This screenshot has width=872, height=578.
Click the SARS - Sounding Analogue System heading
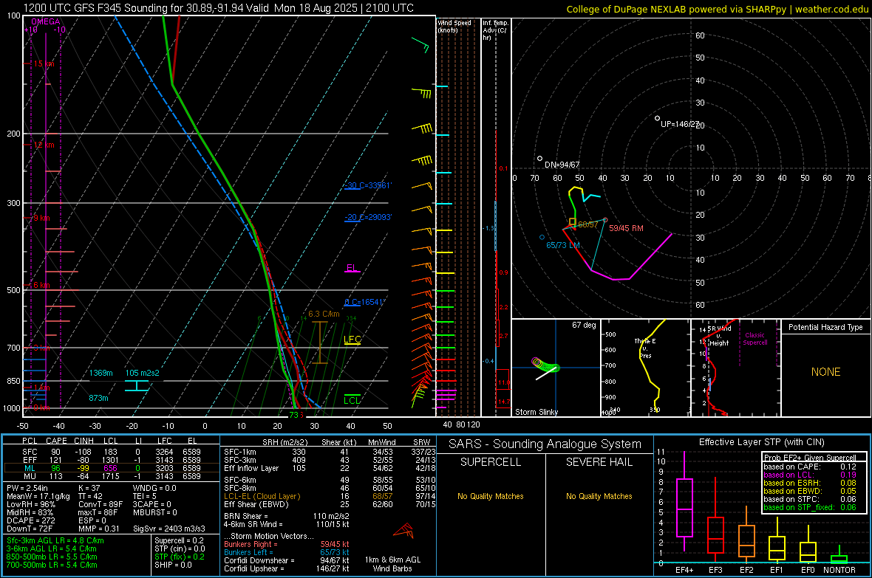[x=545, y=444]
